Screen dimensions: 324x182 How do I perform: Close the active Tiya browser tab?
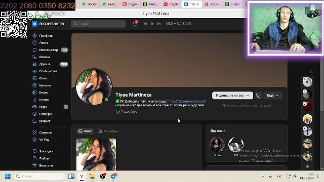[x=198, y=4]
